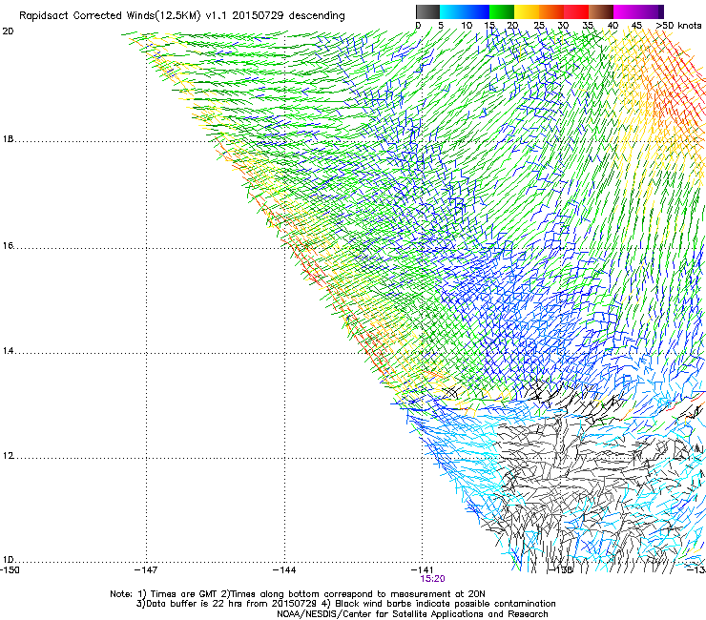Click the longitude label -144
The width and height of the screenshot is (706, 620).
coord(284,570)
